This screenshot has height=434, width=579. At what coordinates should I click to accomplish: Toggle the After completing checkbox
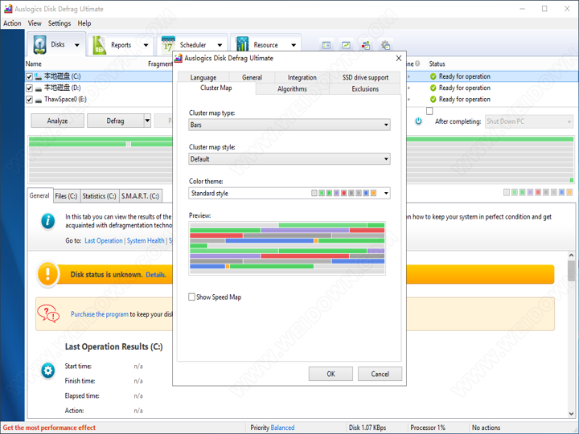click(x=429, y=111)
